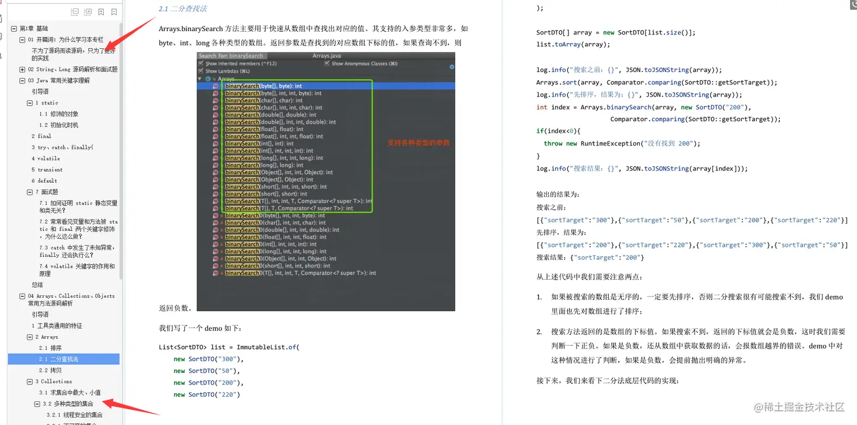This screenshot has width=857, height=425.
Task: Click the 接下来，我们来看下二分法 sentence
Action: click(x=607, y=380)
